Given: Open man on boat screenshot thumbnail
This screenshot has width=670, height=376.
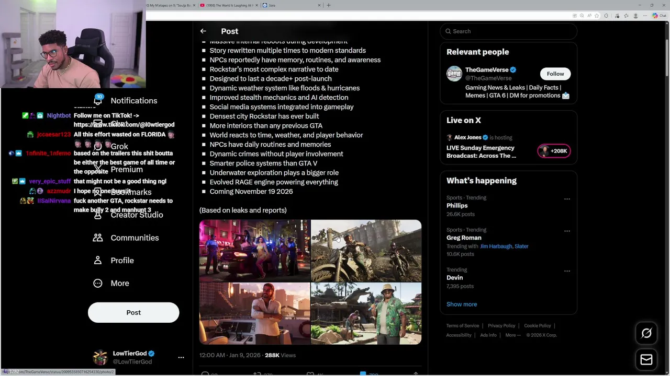Looking at the screenshot, I should point(254,313).
